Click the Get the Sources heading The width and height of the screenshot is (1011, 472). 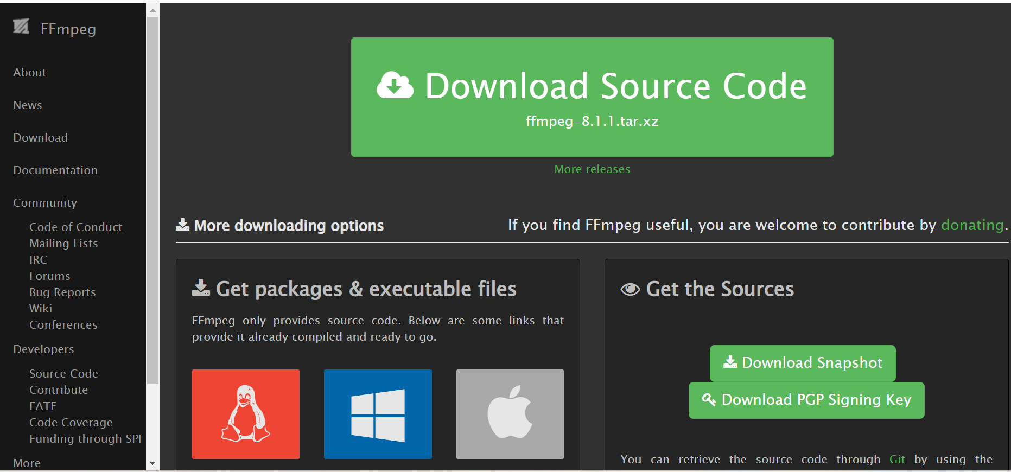pos(720,289)
